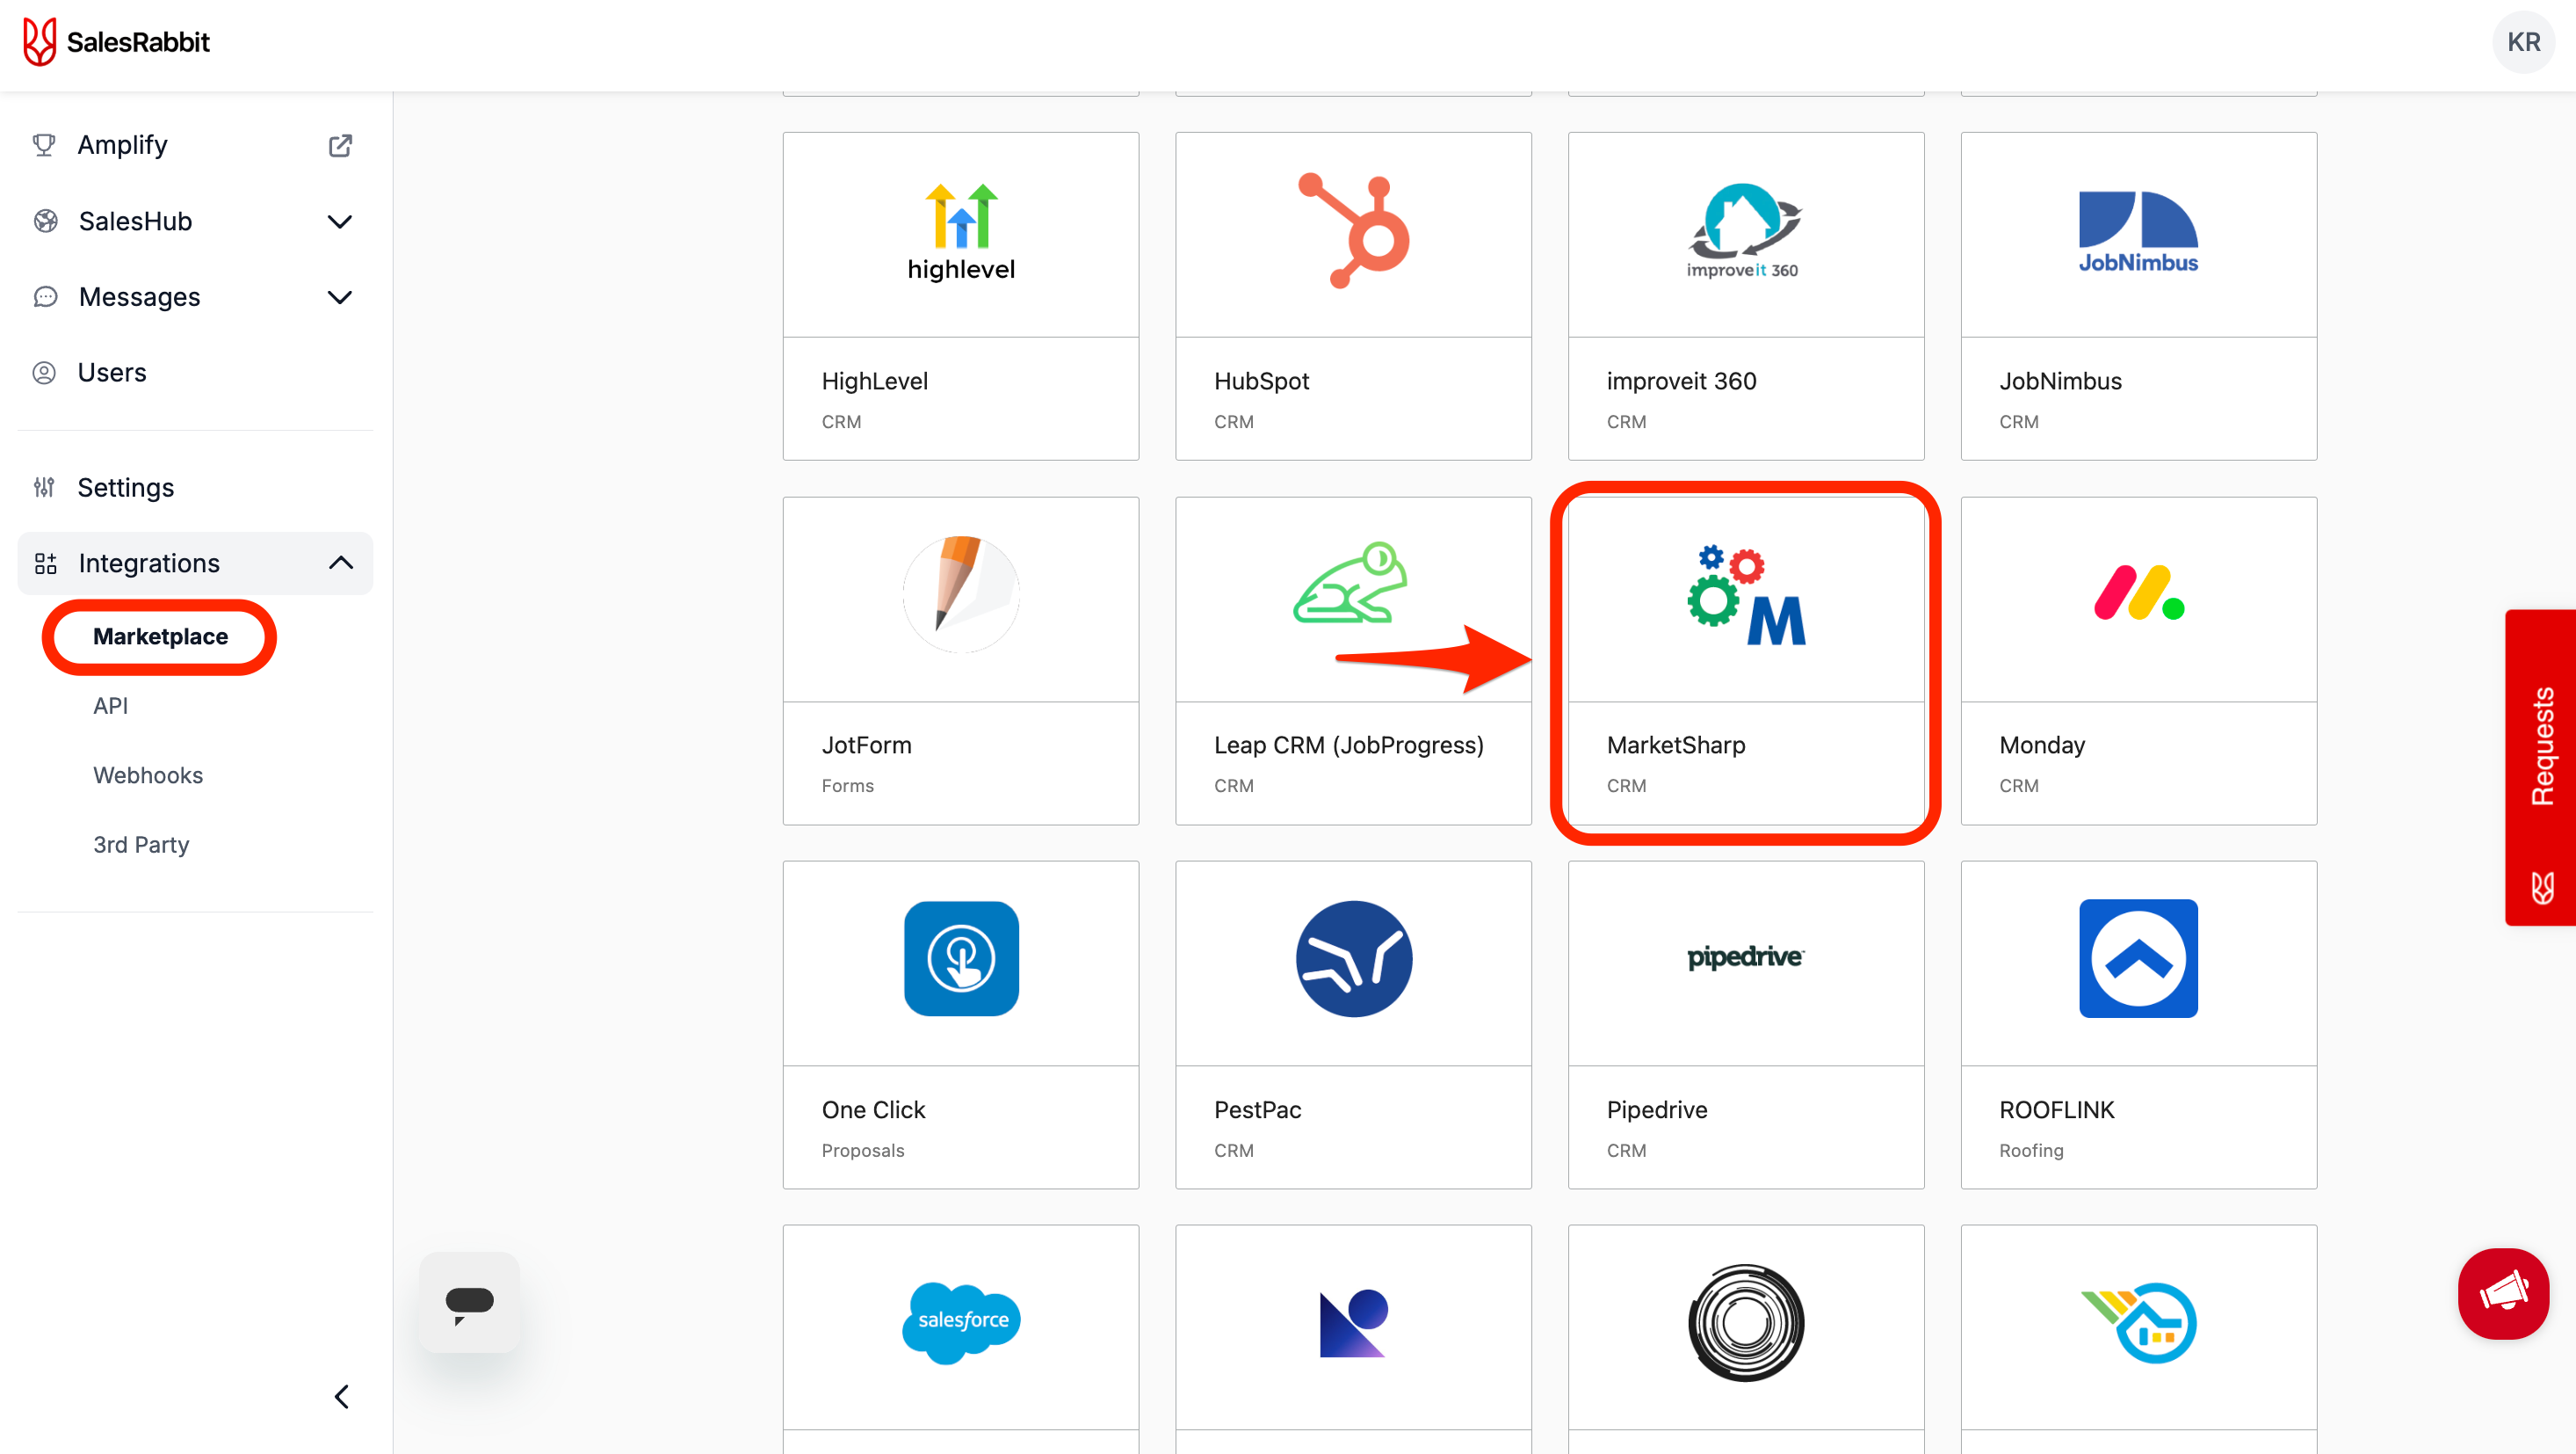Click the KR user avatar

[x=2522, y=42]
